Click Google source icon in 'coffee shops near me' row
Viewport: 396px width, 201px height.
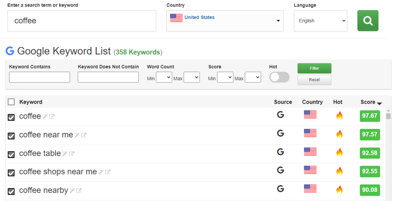click(x=281, y=170)
